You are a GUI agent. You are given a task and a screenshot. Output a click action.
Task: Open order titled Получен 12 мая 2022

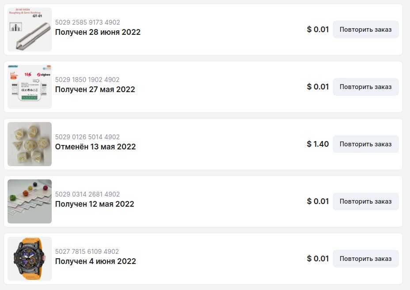pyautogui.click(x=95, y=204)
